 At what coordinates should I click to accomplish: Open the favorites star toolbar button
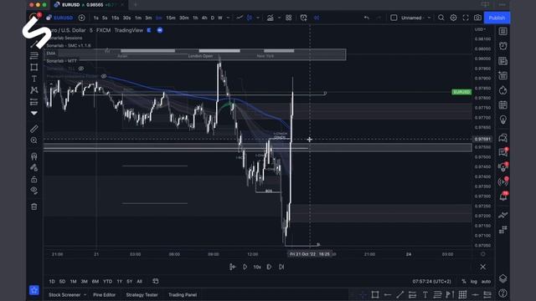33,290
